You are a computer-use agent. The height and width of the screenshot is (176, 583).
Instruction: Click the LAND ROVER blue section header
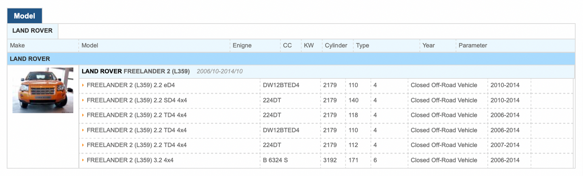click(x=291, y=59)
